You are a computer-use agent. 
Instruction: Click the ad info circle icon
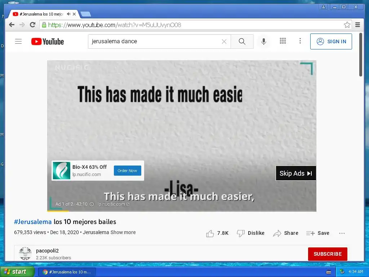[x=92, y=204]
